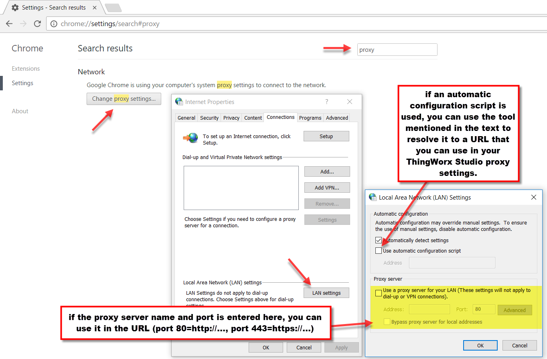Reload the page with the refresh icon
Screen dimensions: 547x359
(x=37, y=24)
